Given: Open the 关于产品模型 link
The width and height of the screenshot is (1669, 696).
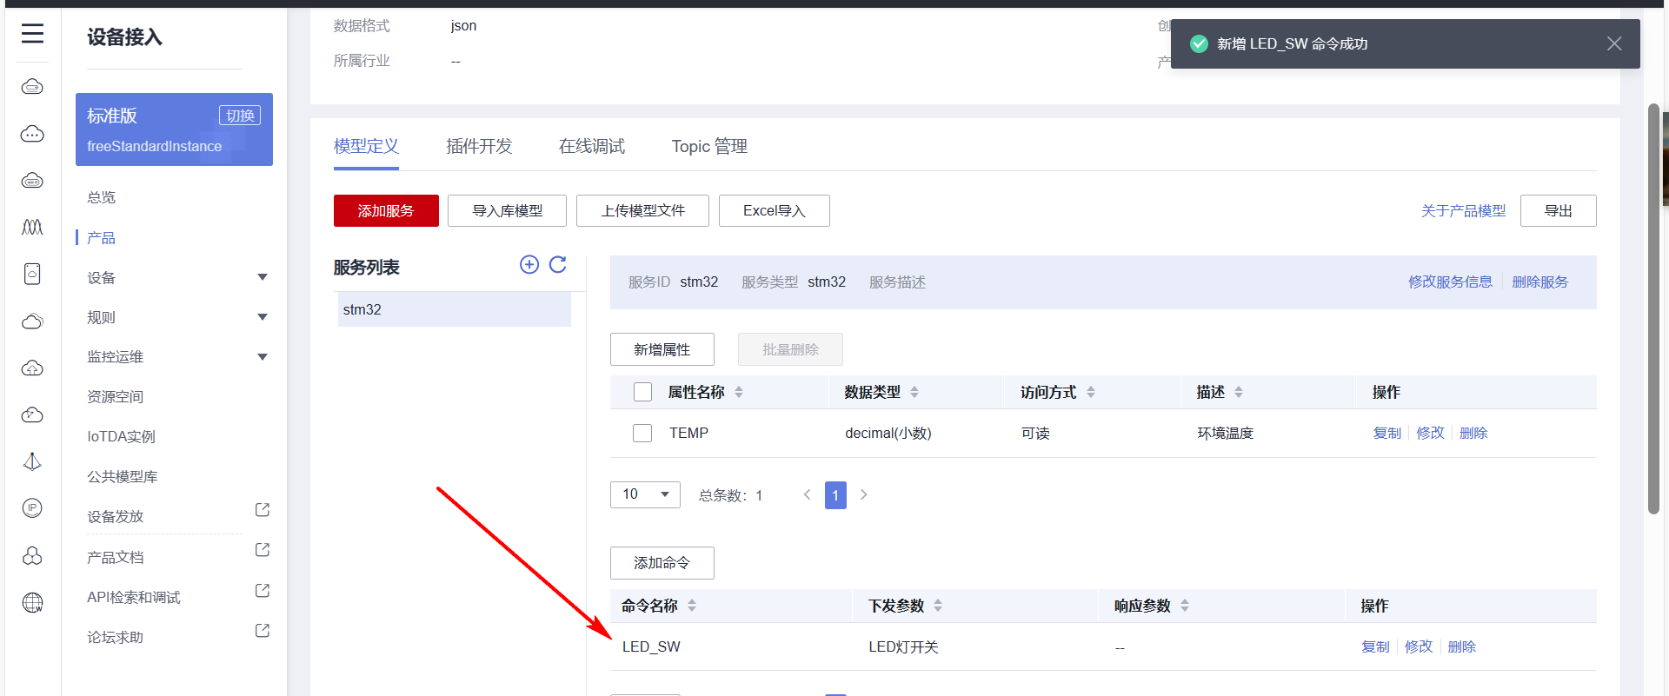Looking at the screenshot, I should (x=1463, y=211).
